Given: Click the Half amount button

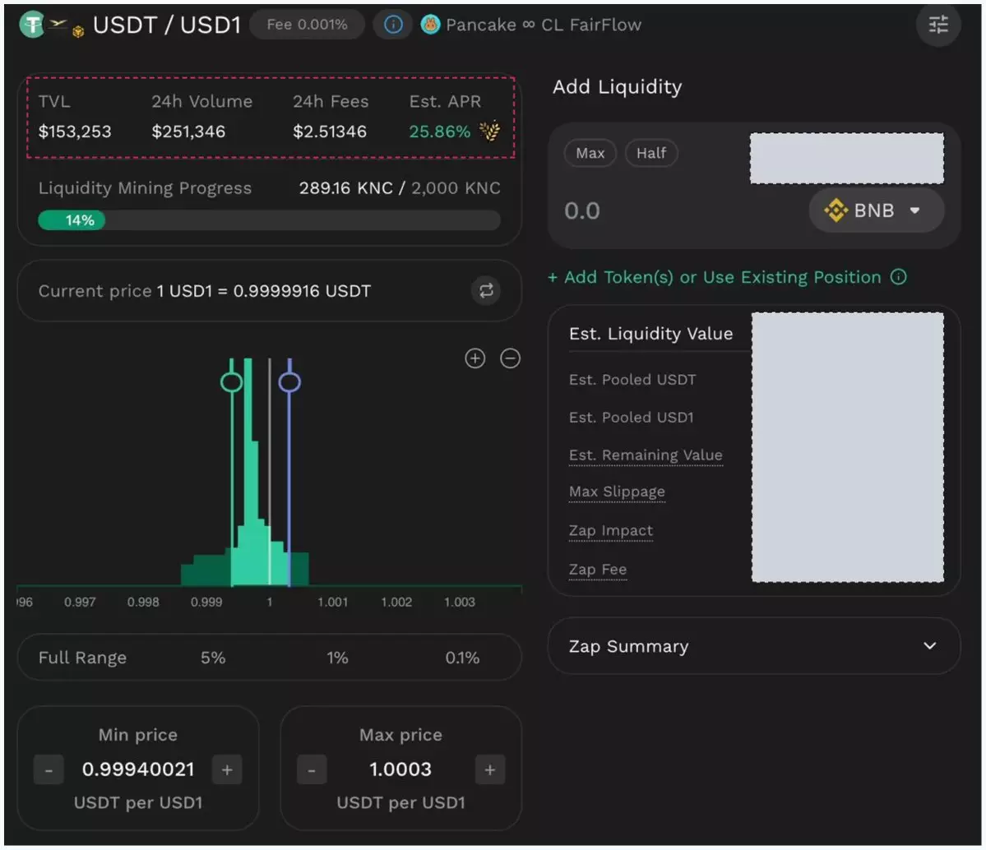Looking at the screenshot, I should tap(651, 153).
